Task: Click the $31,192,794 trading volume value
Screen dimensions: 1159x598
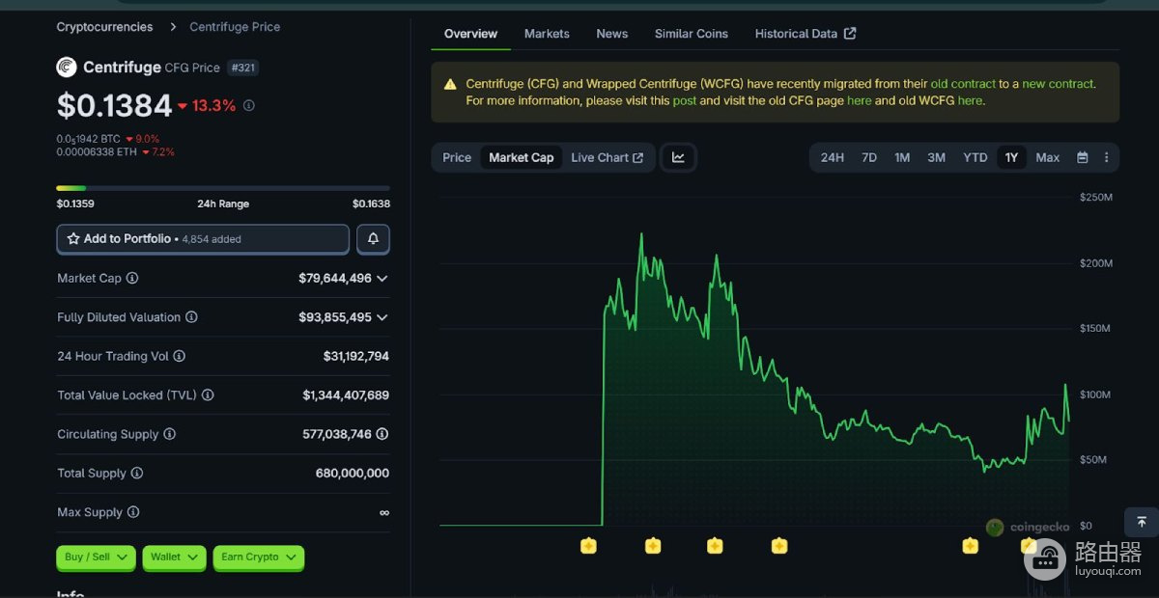Action: coord(356,356)
